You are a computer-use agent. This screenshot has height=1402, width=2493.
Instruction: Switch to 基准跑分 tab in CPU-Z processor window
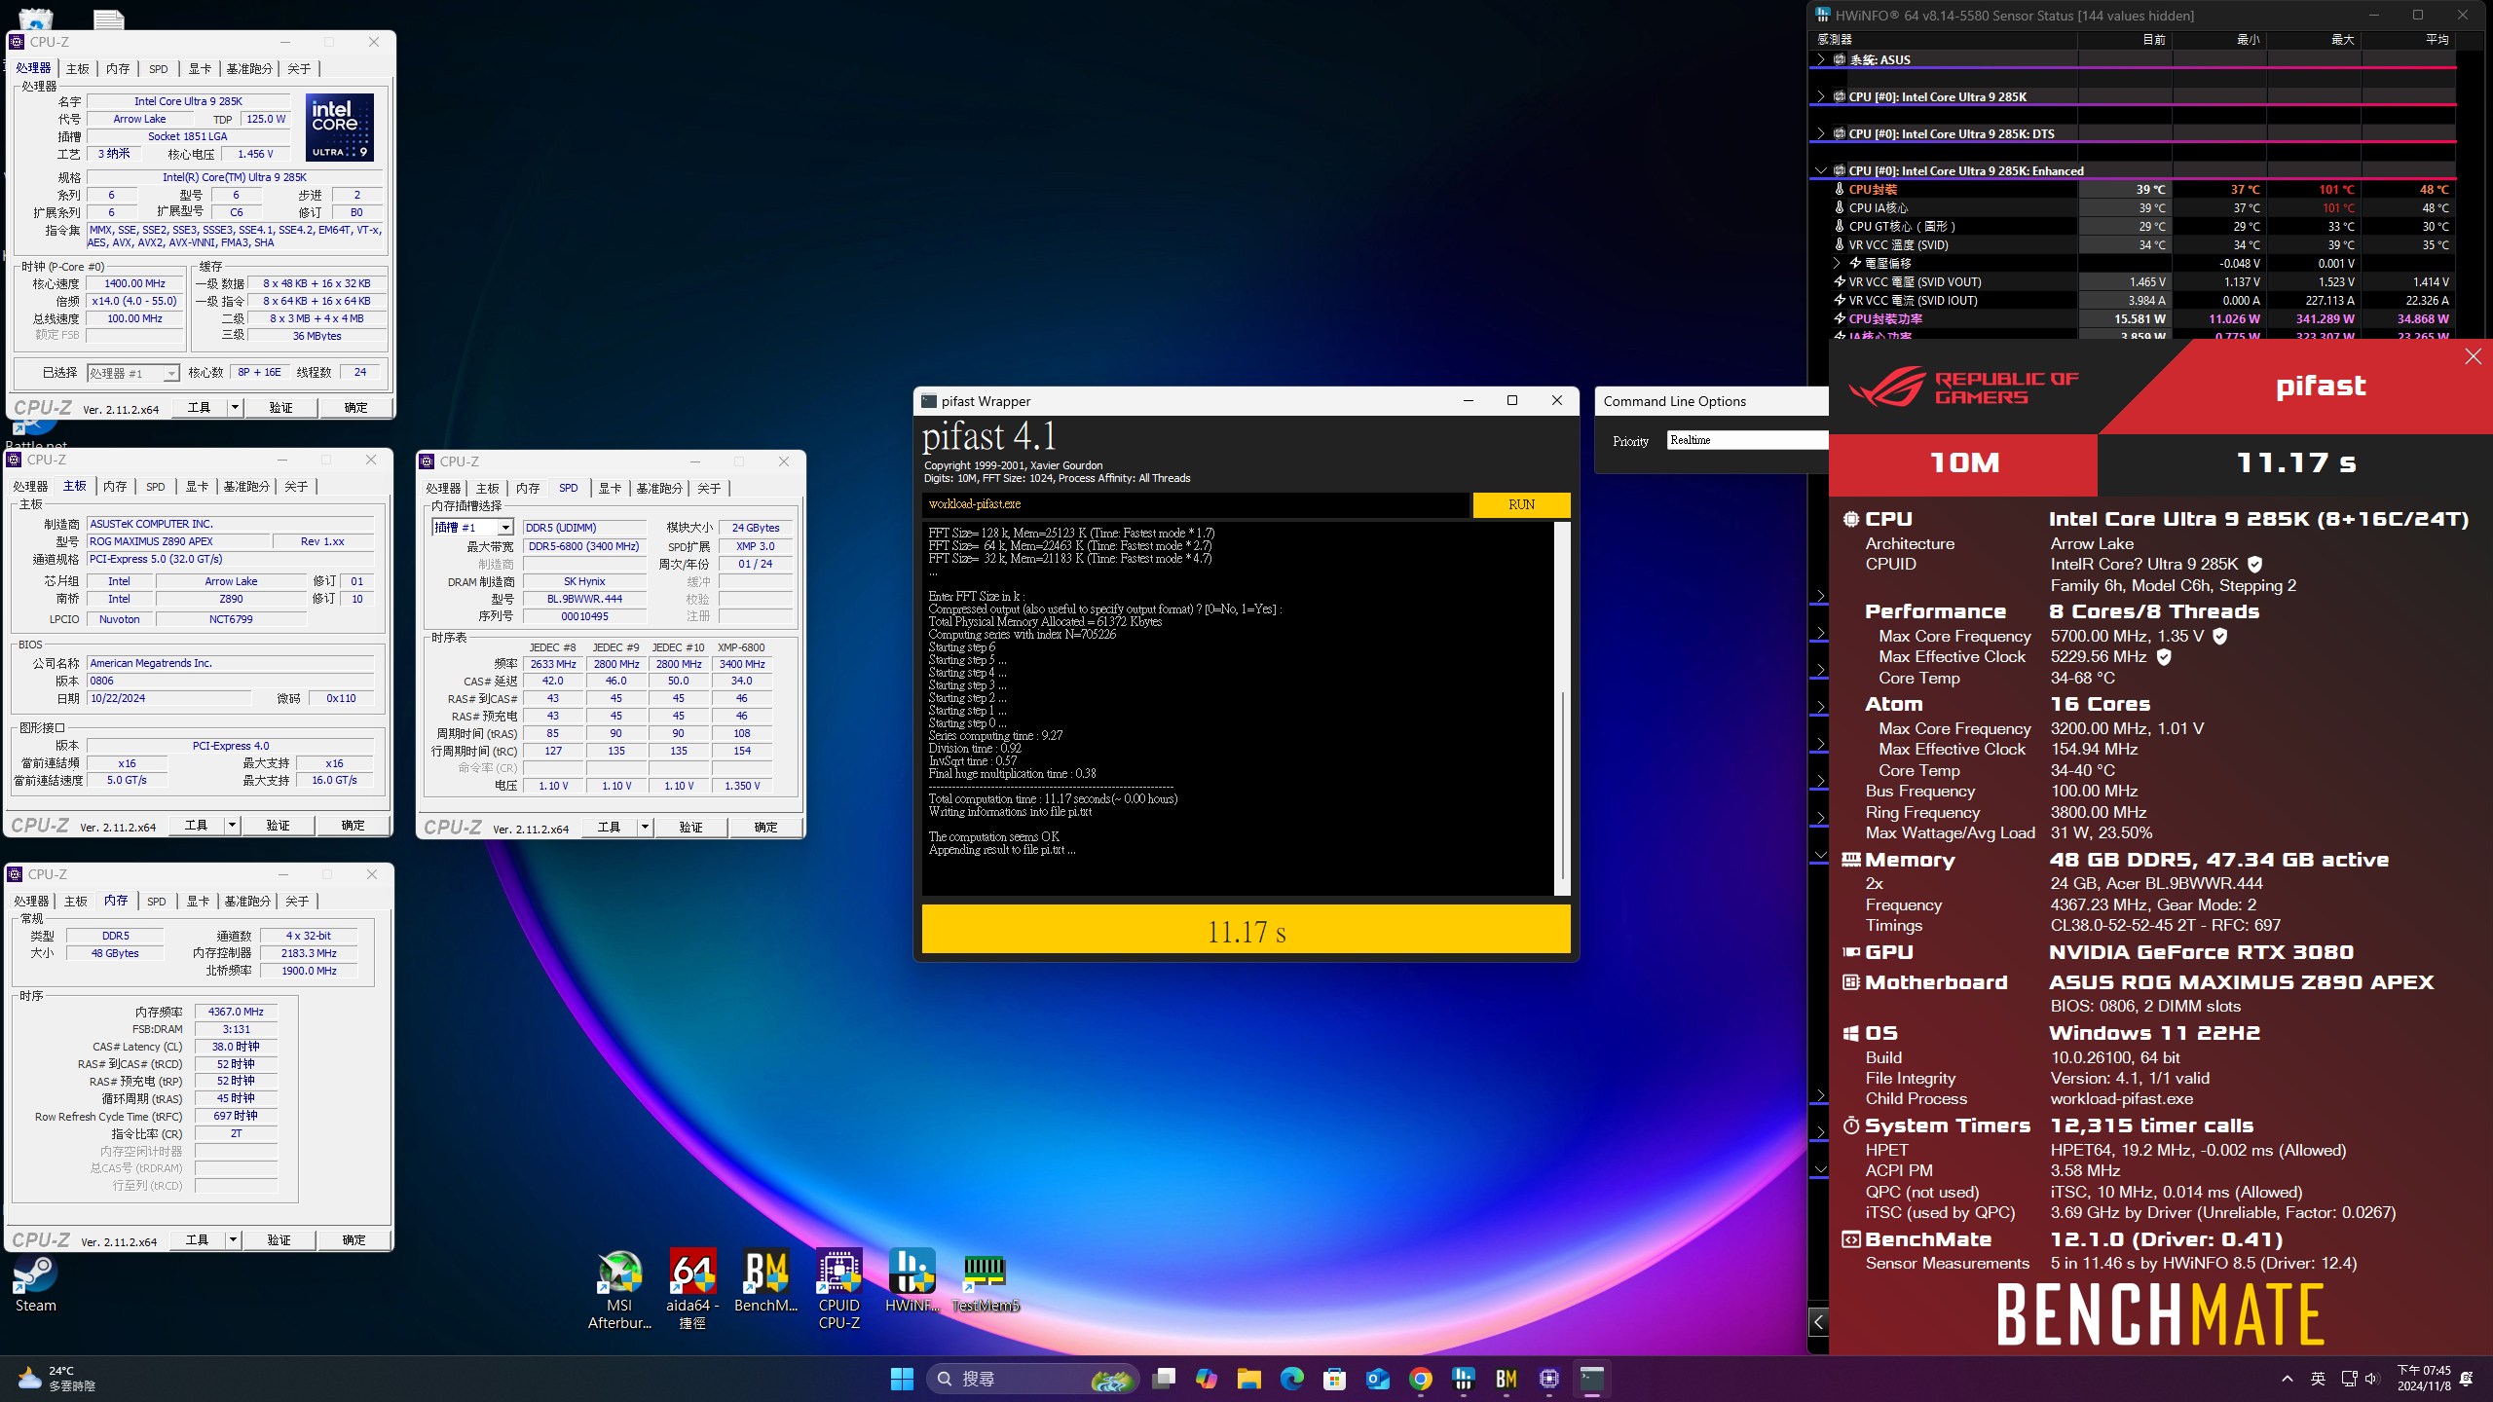click(x=249, y=69)
